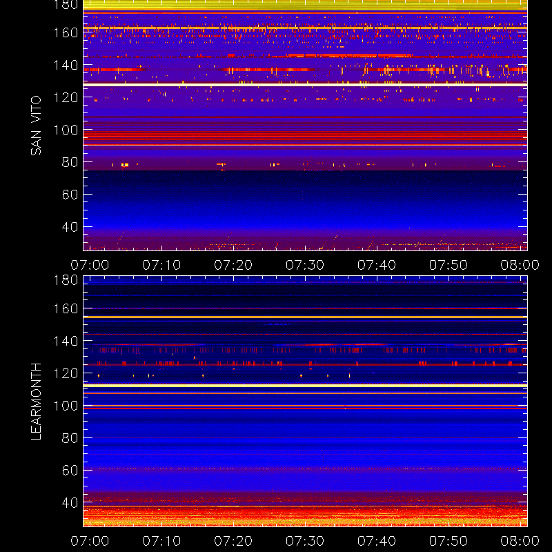
Task: Select the 60 frequency label on San Vito axis
Action: pyautogui.click(x=70, y=195)
